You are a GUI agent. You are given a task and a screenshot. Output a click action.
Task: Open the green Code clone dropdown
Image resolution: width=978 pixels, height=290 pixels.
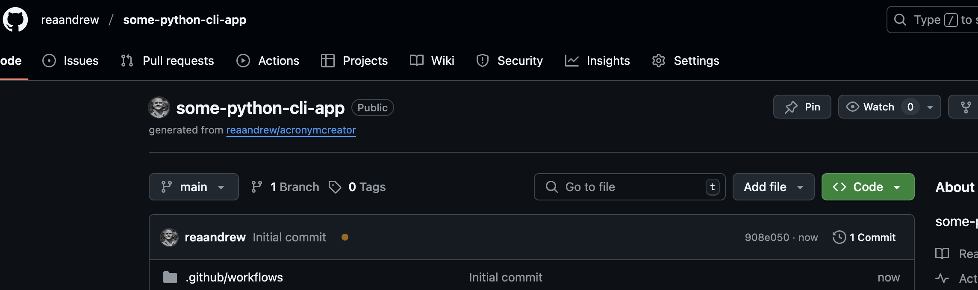[x=868, y=187]
